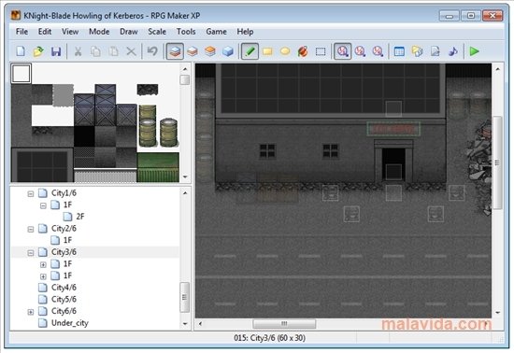The width and height of the screenshot is (514, 353).
Task: Select the Rectangle drawing tool
Action: tap(267, 51)
